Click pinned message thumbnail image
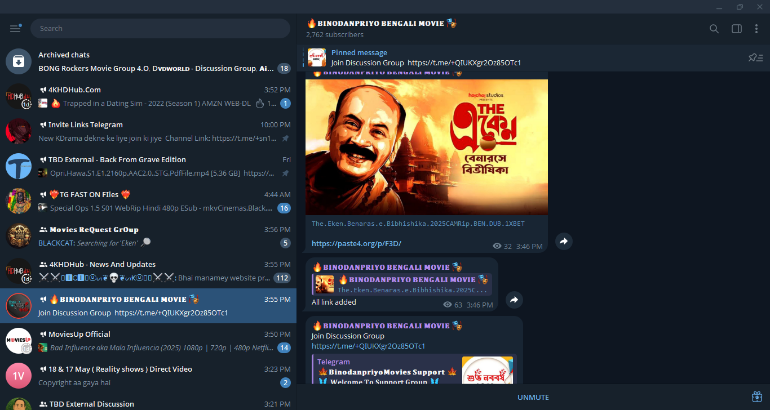 point(316,57)
